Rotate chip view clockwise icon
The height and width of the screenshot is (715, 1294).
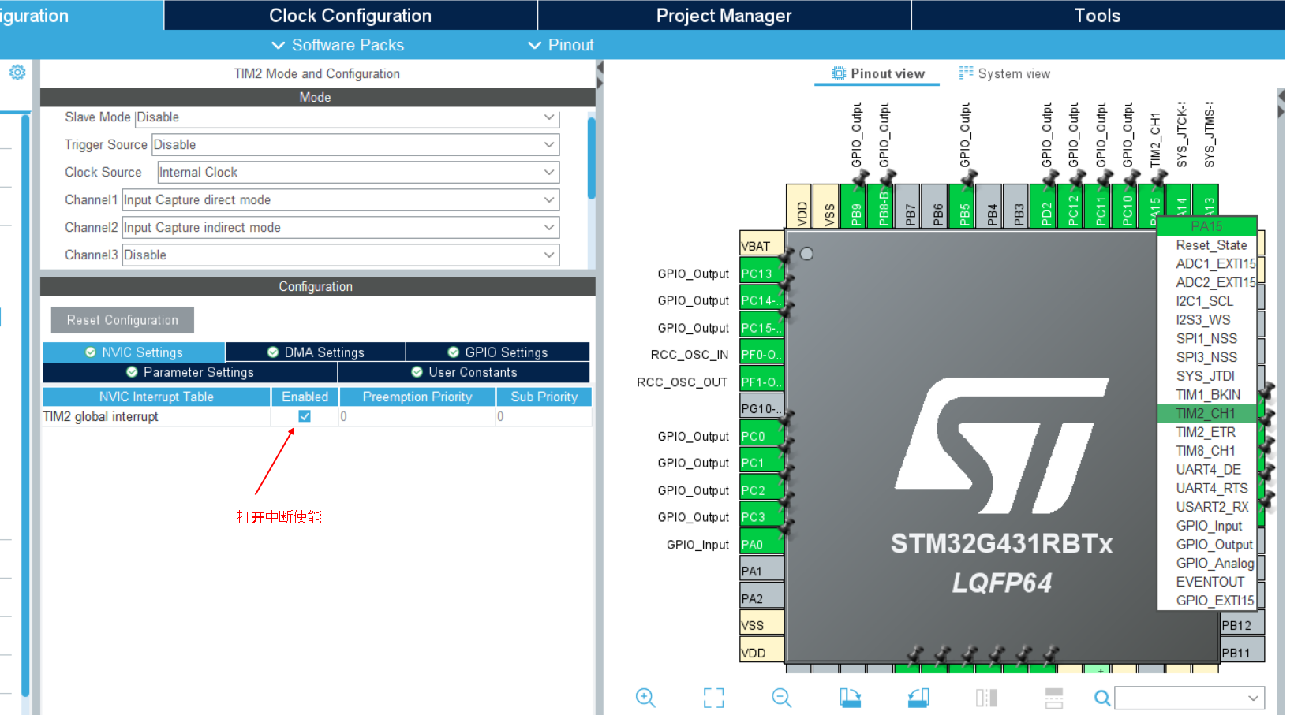click(x=850, y=698)
